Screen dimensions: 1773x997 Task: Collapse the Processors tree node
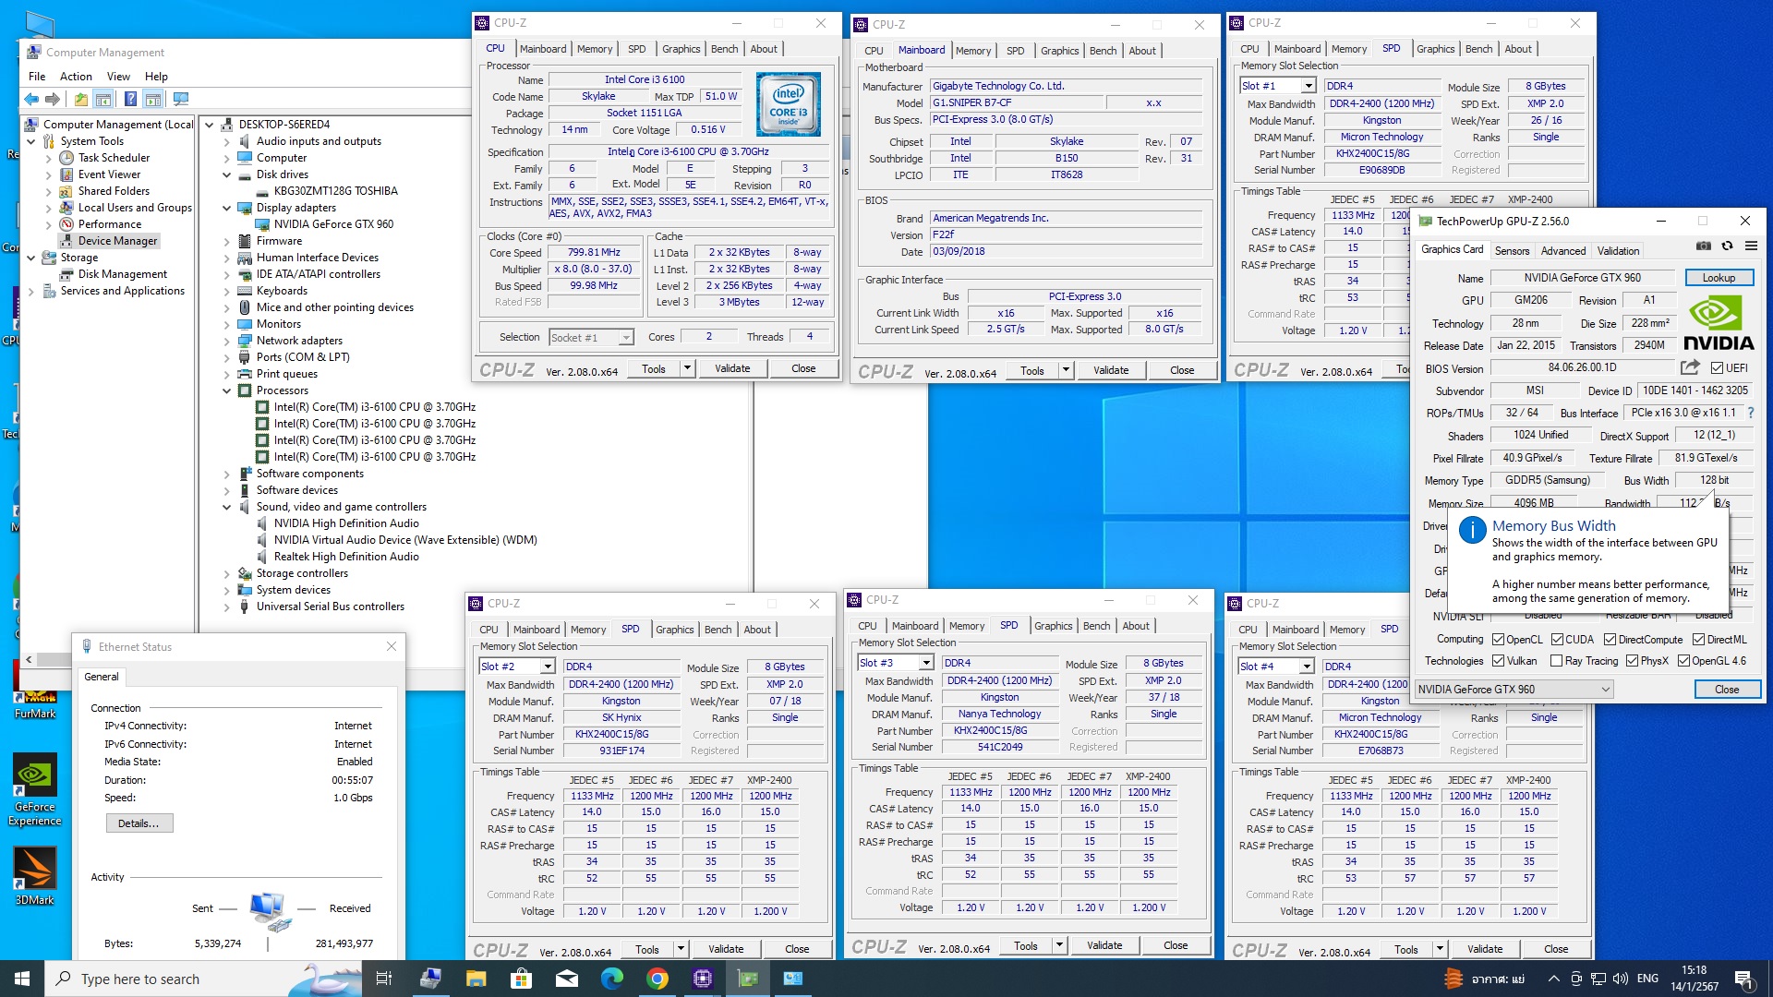[x=227, y=390]
